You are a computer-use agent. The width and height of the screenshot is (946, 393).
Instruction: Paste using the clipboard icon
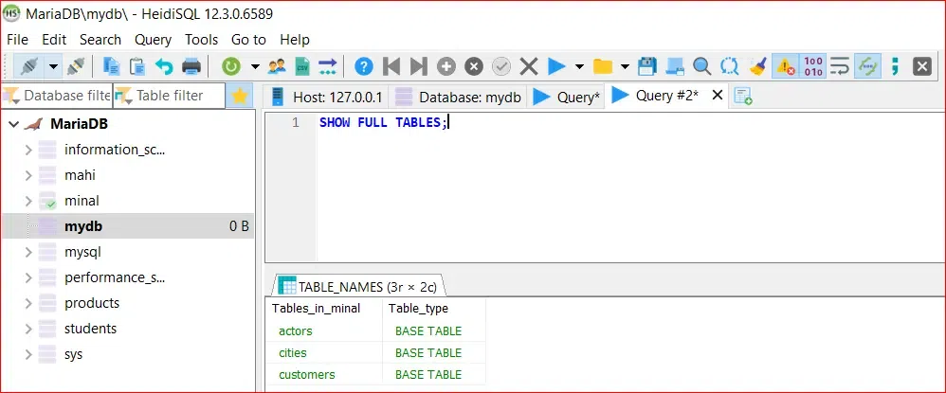click(x=138, y=65)
